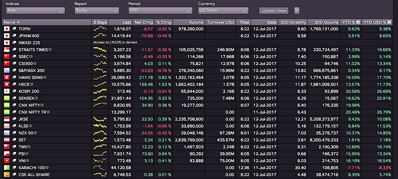The height and width of the screenshot is (179, 398).
Task: Sort by the 30D Volatility column header
Action: click(x=293, y=22)
